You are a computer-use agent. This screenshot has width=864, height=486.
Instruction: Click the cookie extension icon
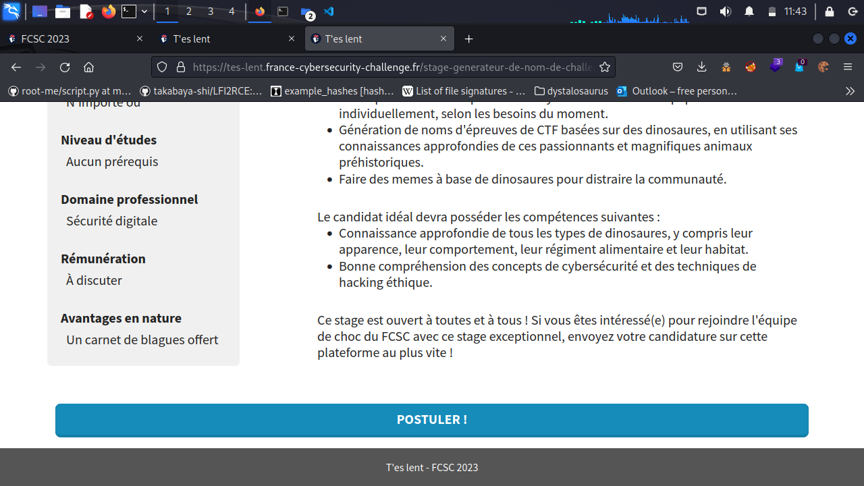[823, 67]
